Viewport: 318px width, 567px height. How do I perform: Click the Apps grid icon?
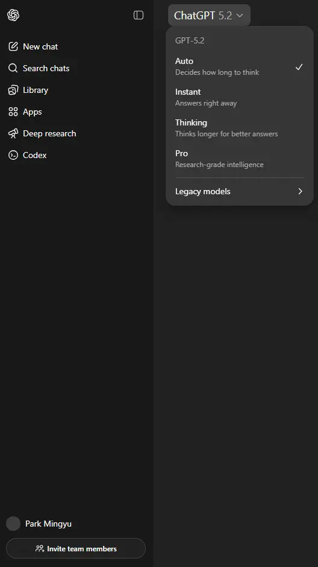(13, 112)
